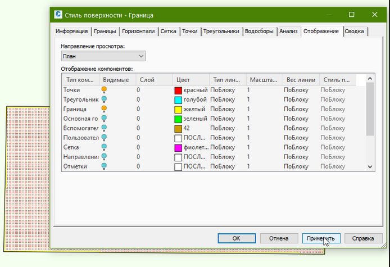The width and height of the screenshot is (390, 267).
Task: Toggle Направления component visibility
Action: pyautogui.click(x=104, y=157)
